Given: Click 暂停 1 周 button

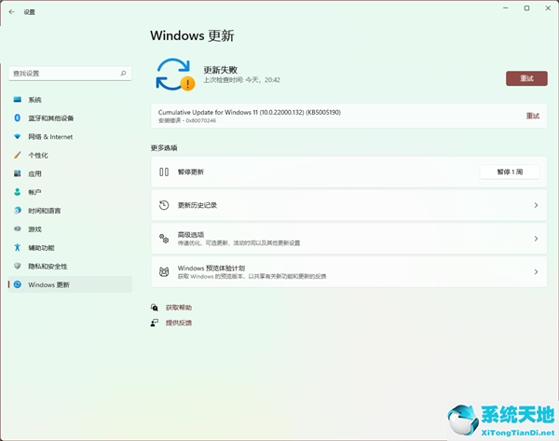Looking at the screenshot, I should (510, 172).
